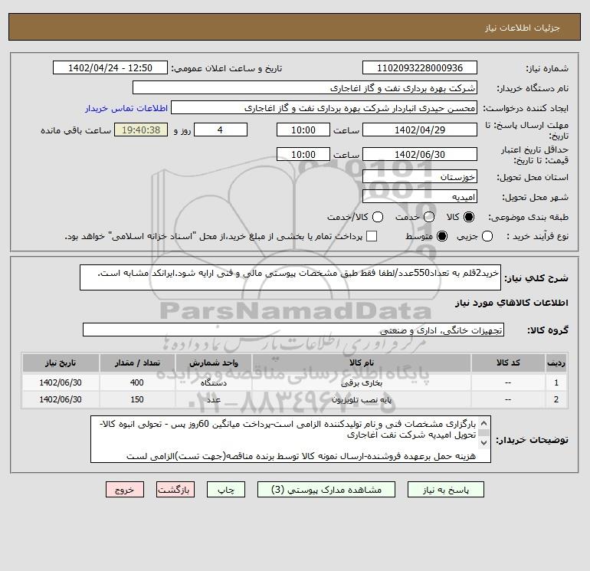Screen dimensions: 590x571
Task: Choose جزیی purchase process option
Action: (x=487, y=236)
